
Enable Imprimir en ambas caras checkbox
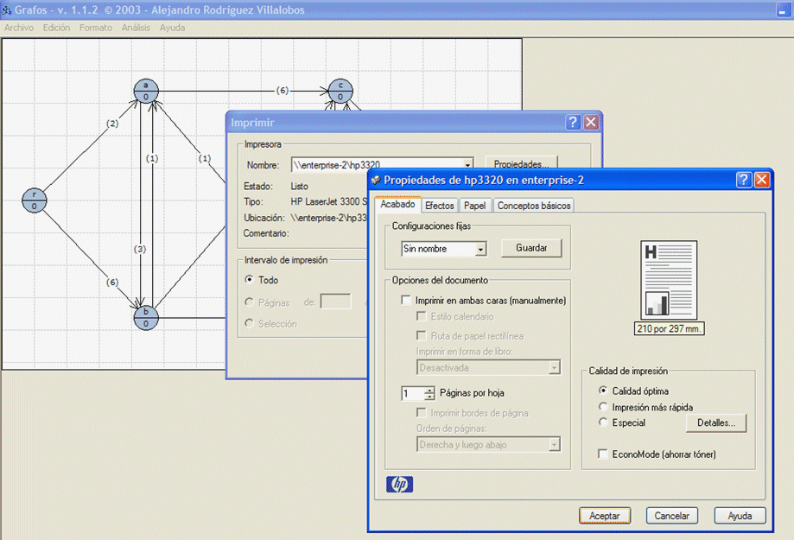(x=407, y=301)
